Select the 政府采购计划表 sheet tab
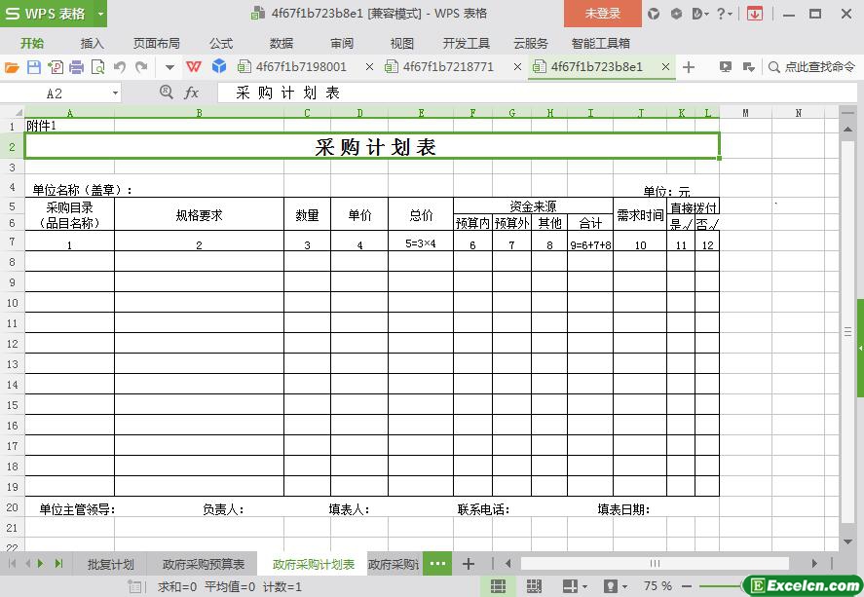The image size is (864, 597). tap(314, 565)
